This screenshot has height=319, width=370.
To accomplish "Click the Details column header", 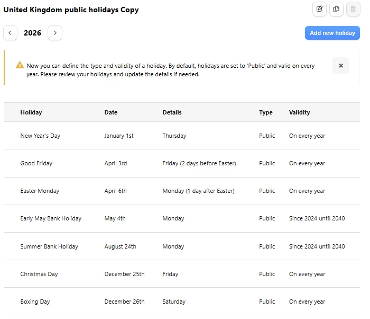I will coord(172,112).
